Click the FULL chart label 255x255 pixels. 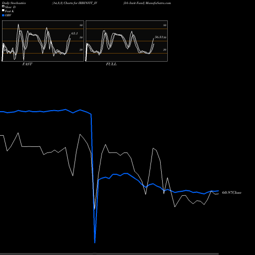111,64
